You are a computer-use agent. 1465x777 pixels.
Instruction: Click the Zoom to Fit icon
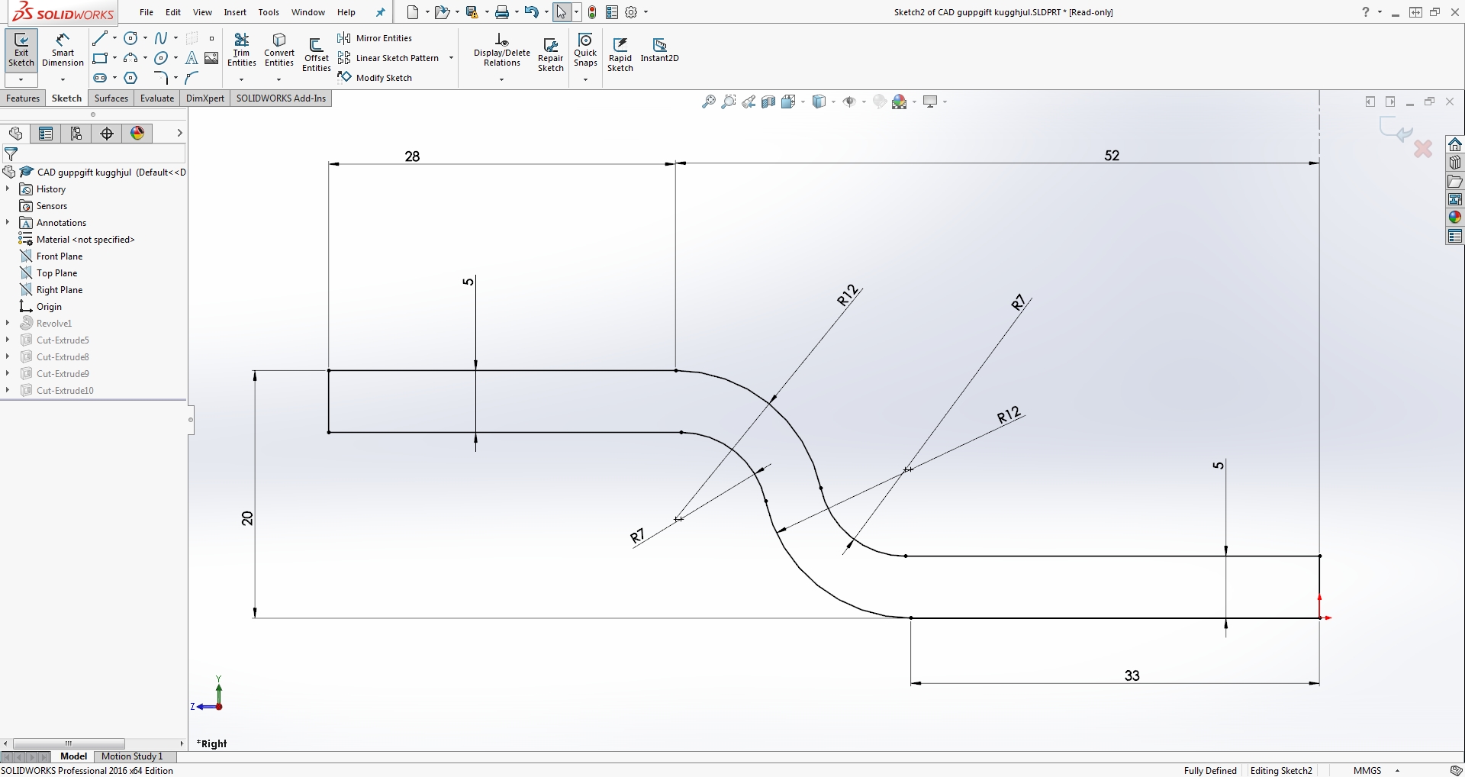pos(709,102)
